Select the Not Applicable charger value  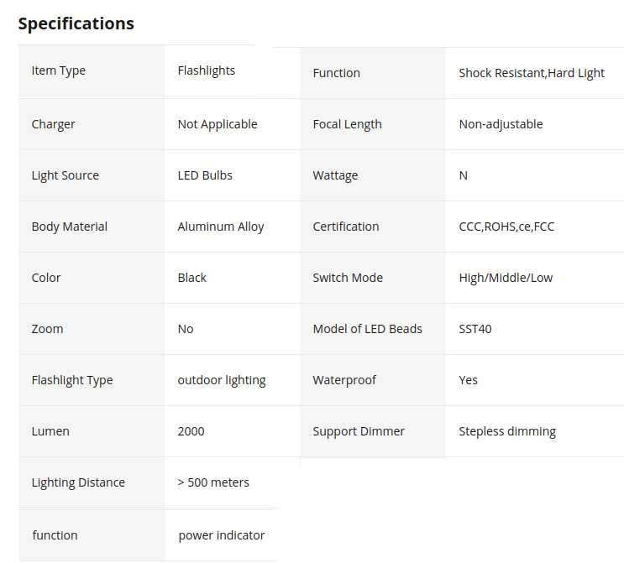(218, 124)
